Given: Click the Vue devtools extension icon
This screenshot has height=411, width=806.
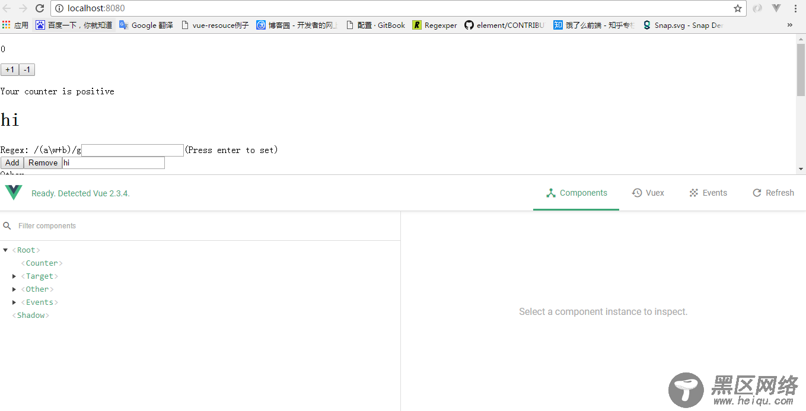Looking at the screenshot, I should (776, 8).
